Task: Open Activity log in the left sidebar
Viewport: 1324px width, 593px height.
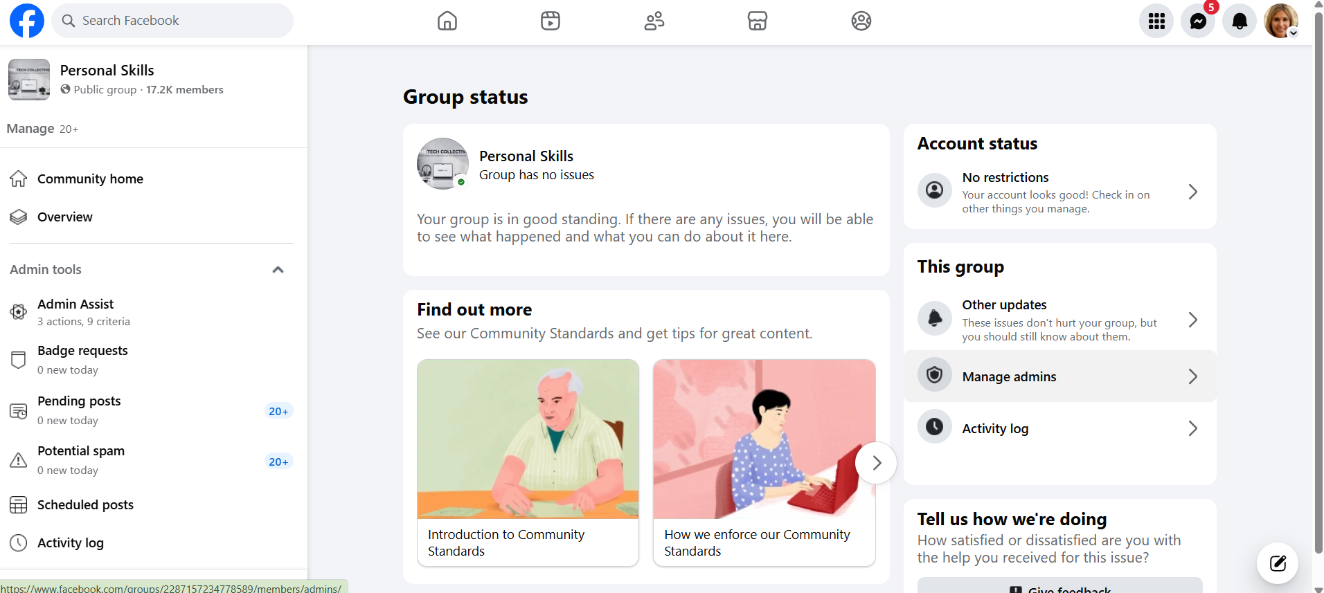Action: point(152,543)
